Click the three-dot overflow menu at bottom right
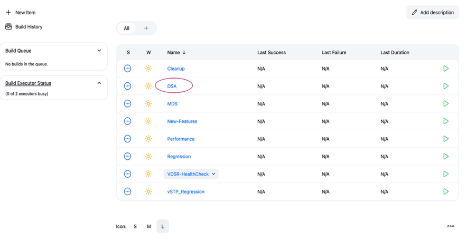The image size is (466, 250). [x=450, y=226]
